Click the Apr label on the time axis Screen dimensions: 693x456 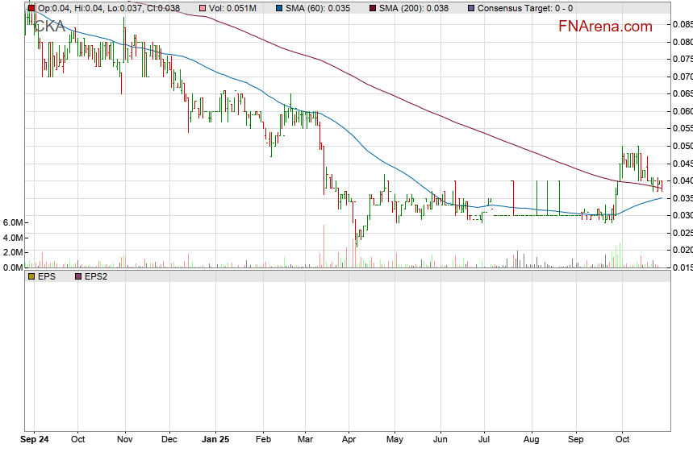[x=349, y=440]
